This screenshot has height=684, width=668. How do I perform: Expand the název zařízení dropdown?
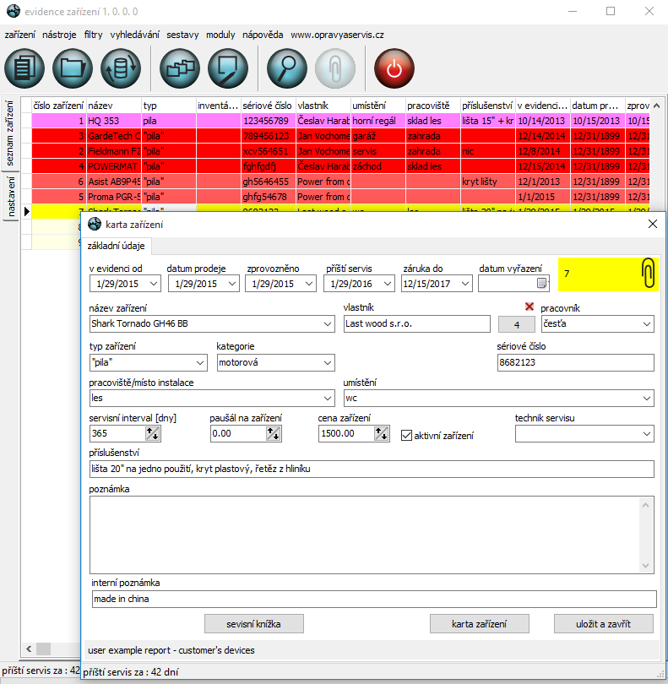pyautogui.click(x=328, y=323)
